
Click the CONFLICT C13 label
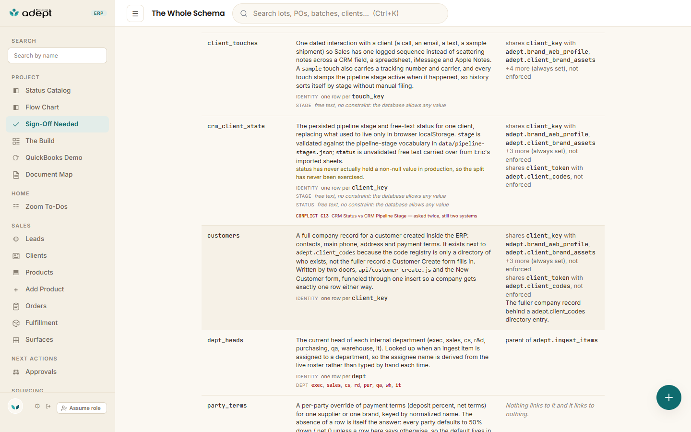[312, 216]
